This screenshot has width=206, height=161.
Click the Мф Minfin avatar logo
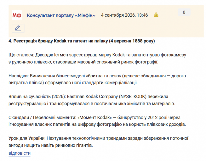[x=17, y=15]
